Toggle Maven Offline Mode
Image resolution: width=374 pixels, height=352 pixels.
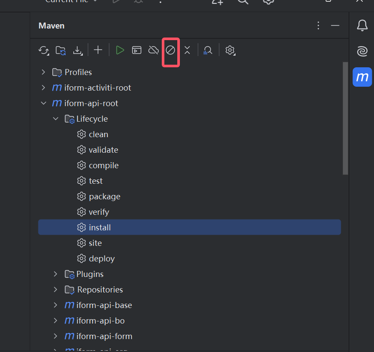154,50
